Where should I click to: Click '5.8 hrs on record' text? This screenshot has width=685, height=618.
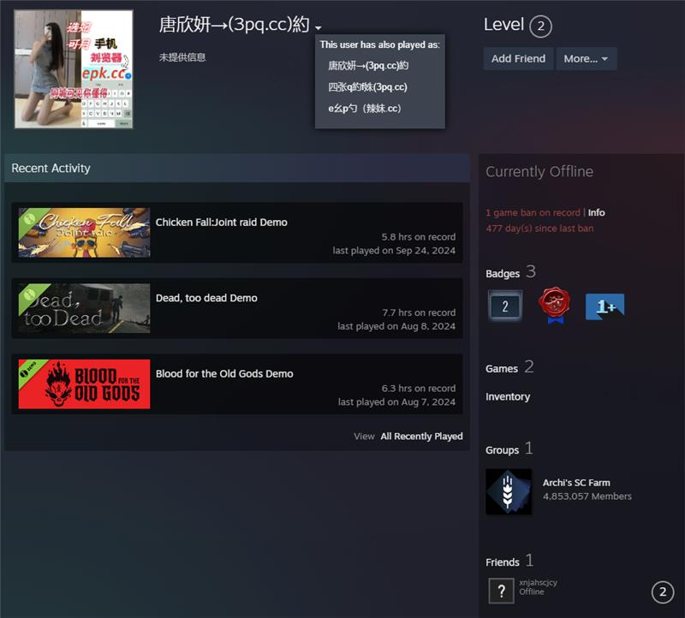click(x=419, y=237)
